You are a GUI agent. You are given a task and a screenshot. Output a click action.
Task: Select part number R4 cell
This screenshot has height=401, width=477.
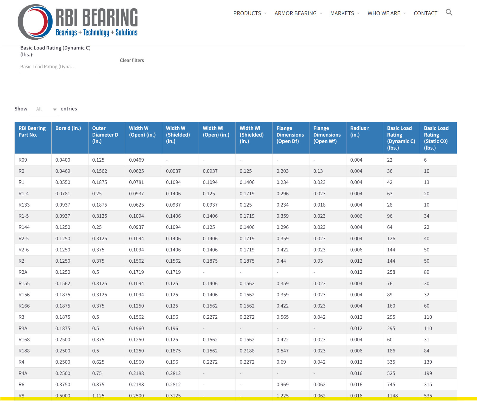click(x=33, y=362)
